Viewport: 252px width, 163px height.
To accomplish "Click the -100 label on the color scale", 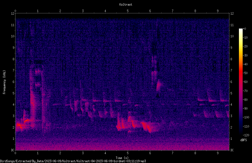I will tap(246, 117).
